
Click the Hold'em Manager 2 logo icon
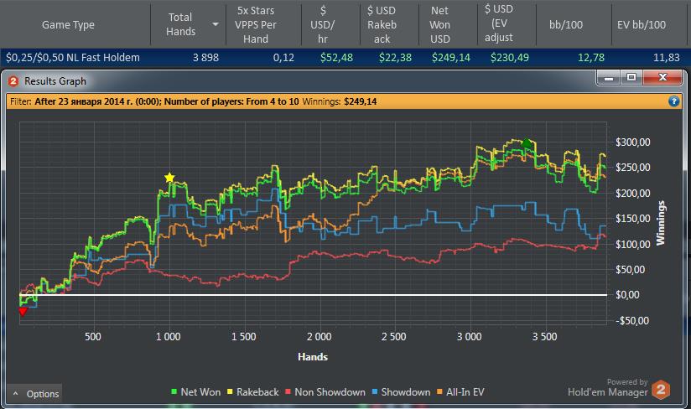661,390
